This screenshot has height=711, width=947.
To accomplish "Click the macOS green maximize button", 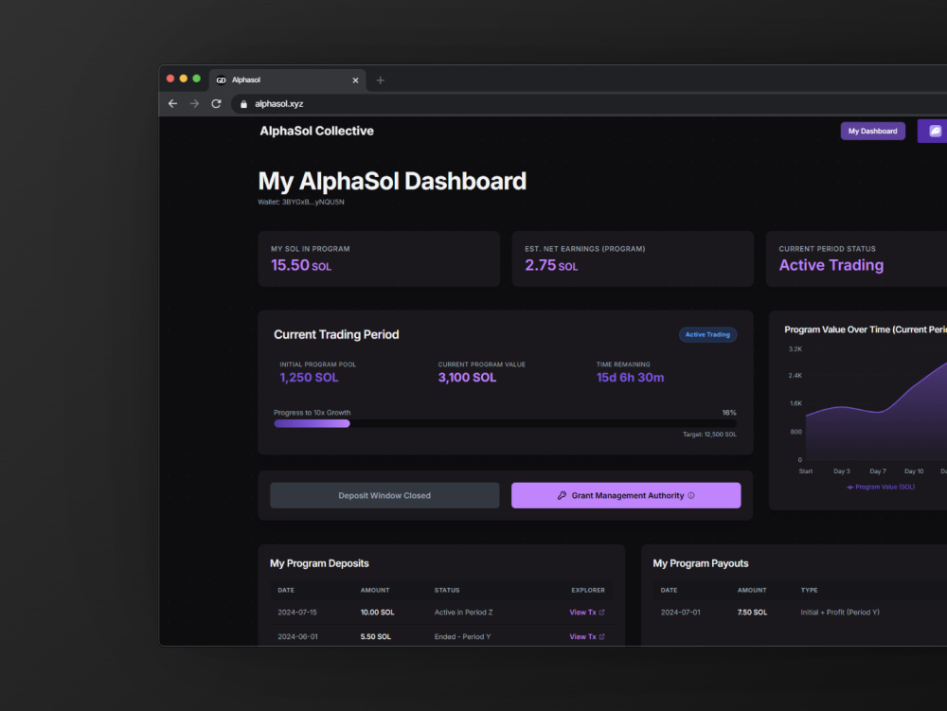I will coord(196,79).
